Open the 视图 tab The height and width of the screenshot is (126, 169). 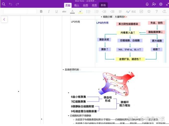click(x=94, y=5)
